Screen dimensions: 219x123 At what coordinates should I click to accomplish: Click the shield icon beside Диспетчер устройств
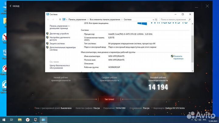click(47, 34)
